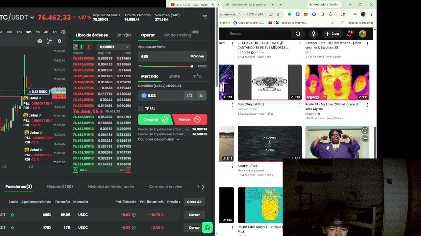Screen dimensions: 421x236
Task: Select the 1d chart timeframe
Action: coord(55,32)
